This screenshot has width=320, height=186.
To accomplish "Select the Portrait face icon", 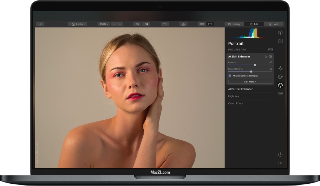I will tap(280, 85).
